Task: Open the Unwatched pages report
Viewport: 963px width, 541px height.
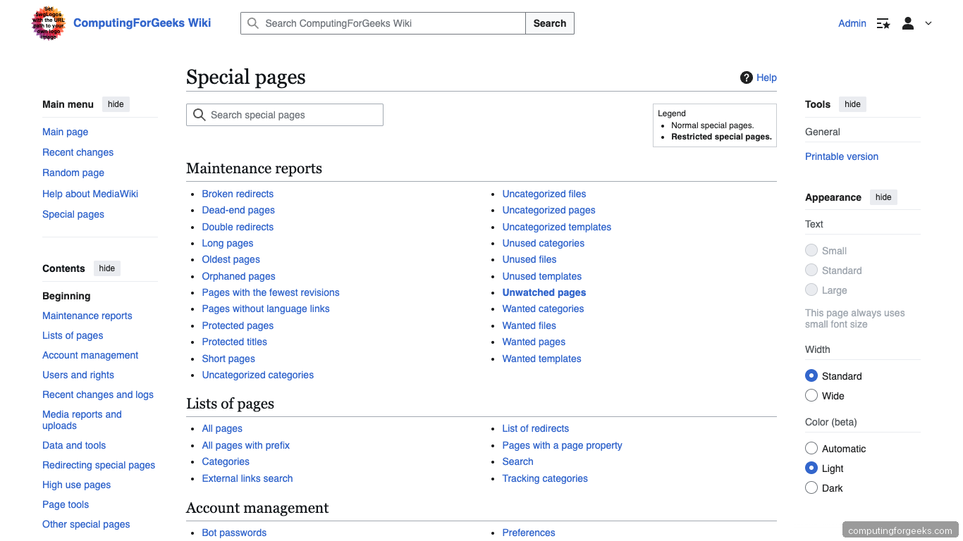Action: 544,292
